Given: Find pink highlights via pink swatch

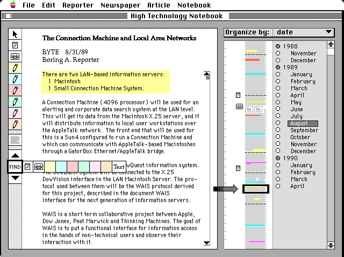Looking at the screenshot, I should coord(95,167).
